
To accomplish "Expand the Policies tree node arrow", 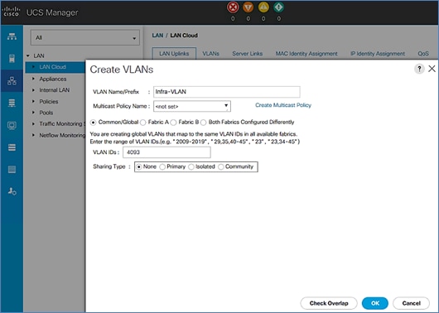I will [x=34, y=101].
